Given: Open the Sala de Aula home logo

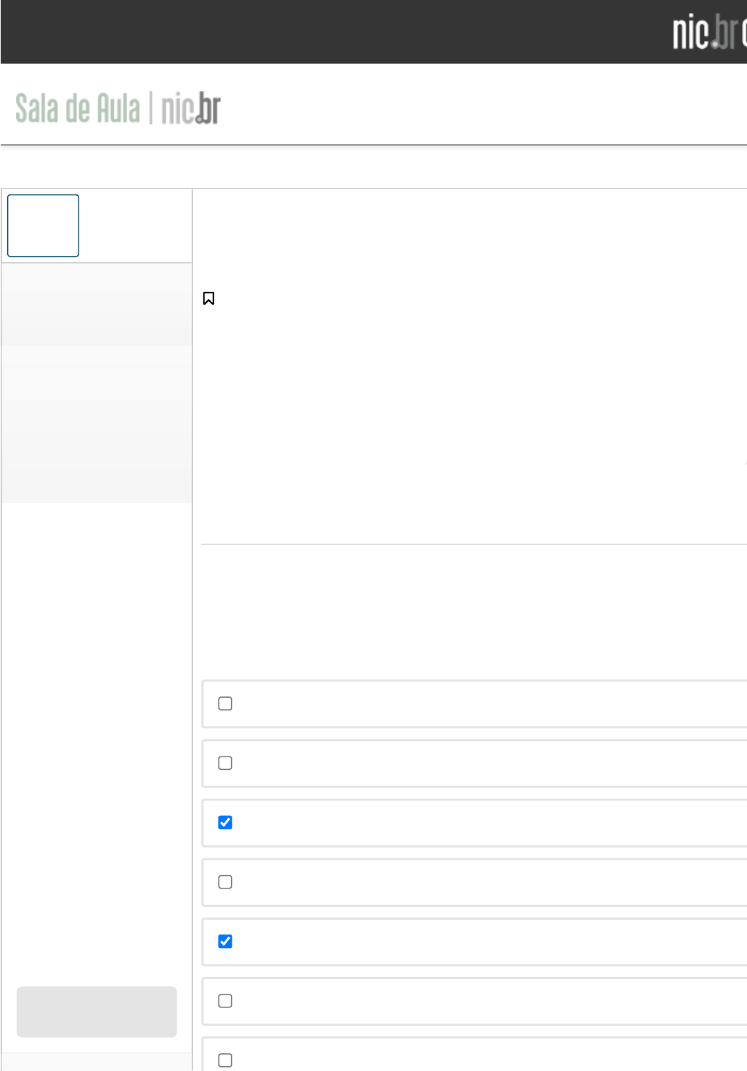Looking at the screenshot, I should tap(117, 109).
